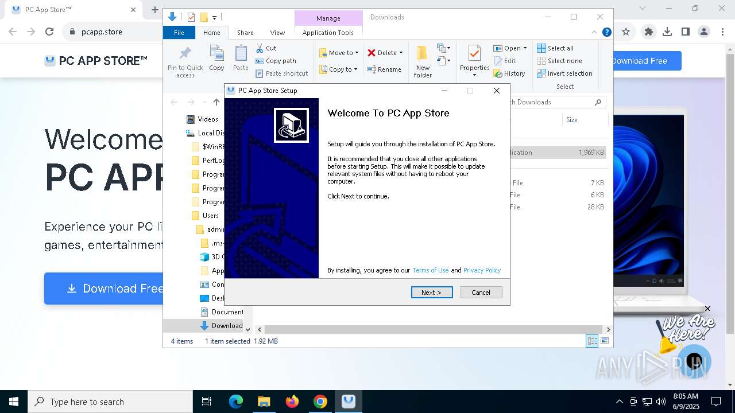735x413 pixels.
Task: Click the pcapp.store address bar
Action: (102, 32)
